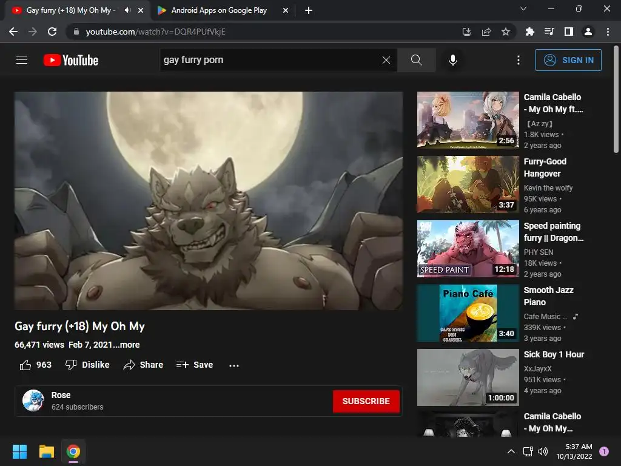Open the Chrome profile icon
Viewport: 621px width, 466px height.
(x=588, y=32)
